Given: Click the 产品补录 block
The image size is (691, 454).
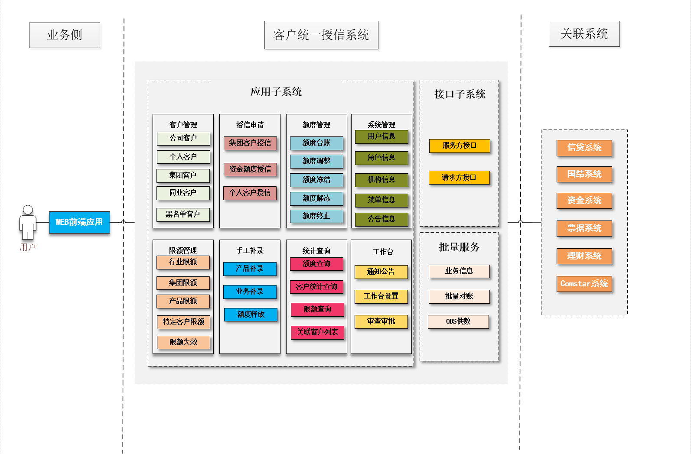Looking at the screenshot, I should [x=250, y=269].
